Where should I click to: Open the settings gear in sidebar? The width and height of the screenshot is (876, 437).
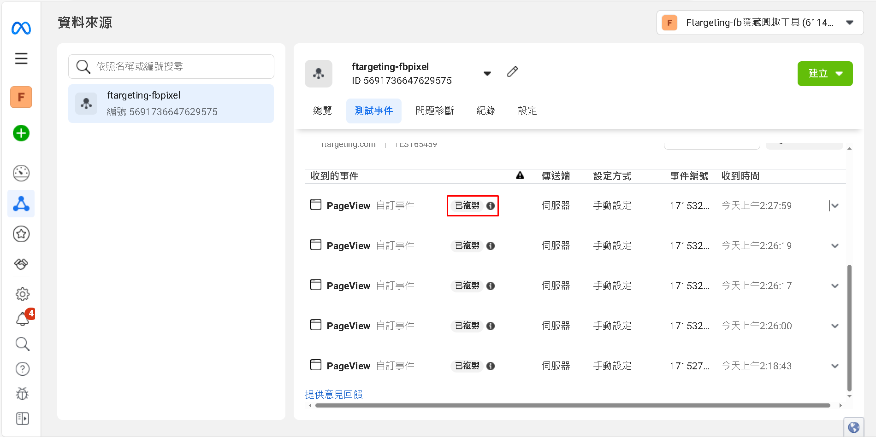(22, 294)
